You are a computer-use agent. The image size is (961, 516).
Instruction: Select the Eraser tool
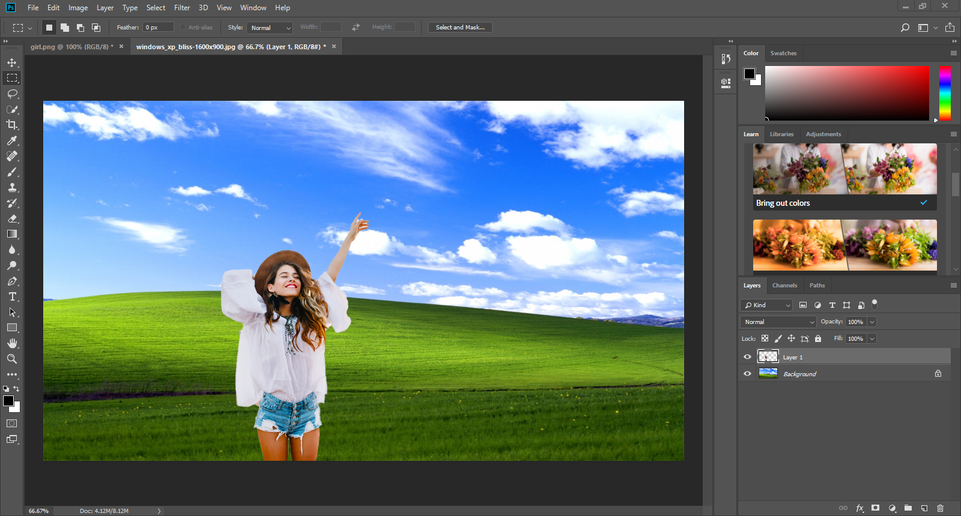(x=12, y=218)
